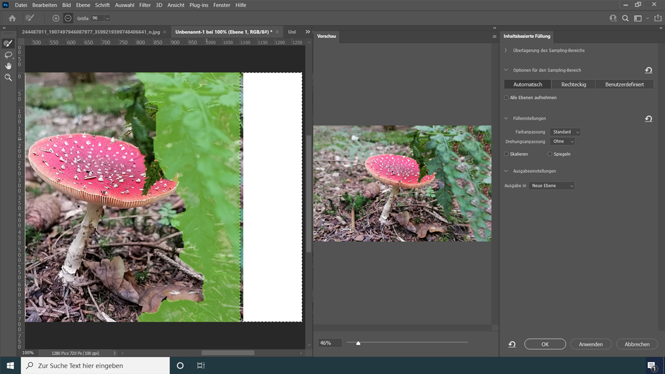Open the Farbanpassung dropdown set to Standard
Image resolution: width=665 pixels, height=374 pixels.
[x=565, y=131]
